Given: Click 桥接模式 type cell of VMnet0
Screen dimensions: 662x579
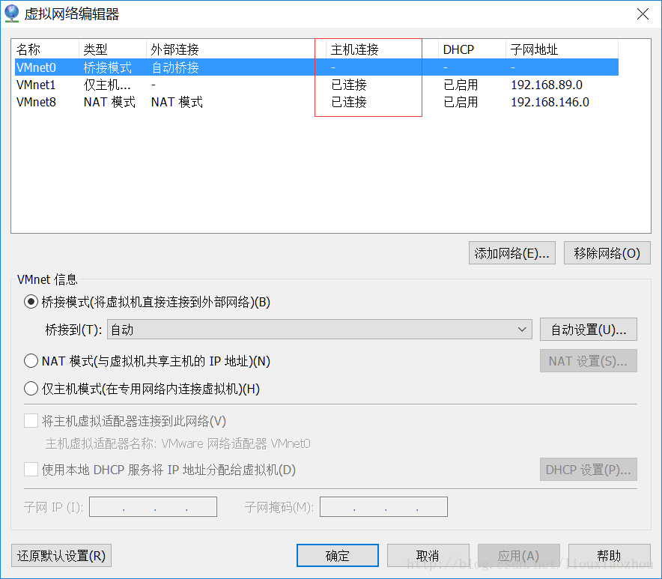Looking at the screenshot, I should [x=107, y=67].
